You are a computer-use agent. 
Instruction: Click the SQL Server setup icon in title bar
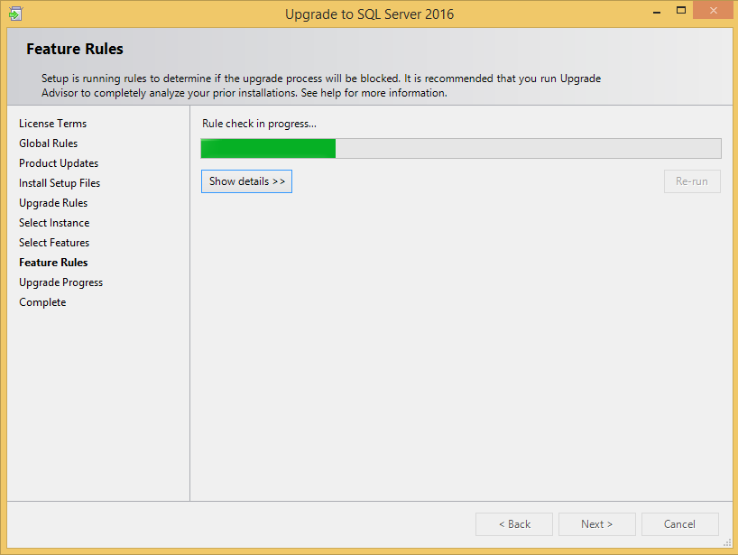[x=15, y=14]
